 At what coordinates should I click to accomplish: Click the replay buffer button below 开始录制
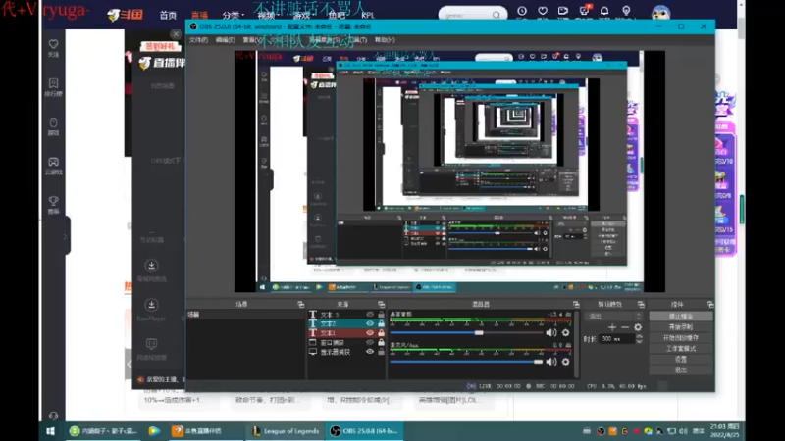point(680,338)
